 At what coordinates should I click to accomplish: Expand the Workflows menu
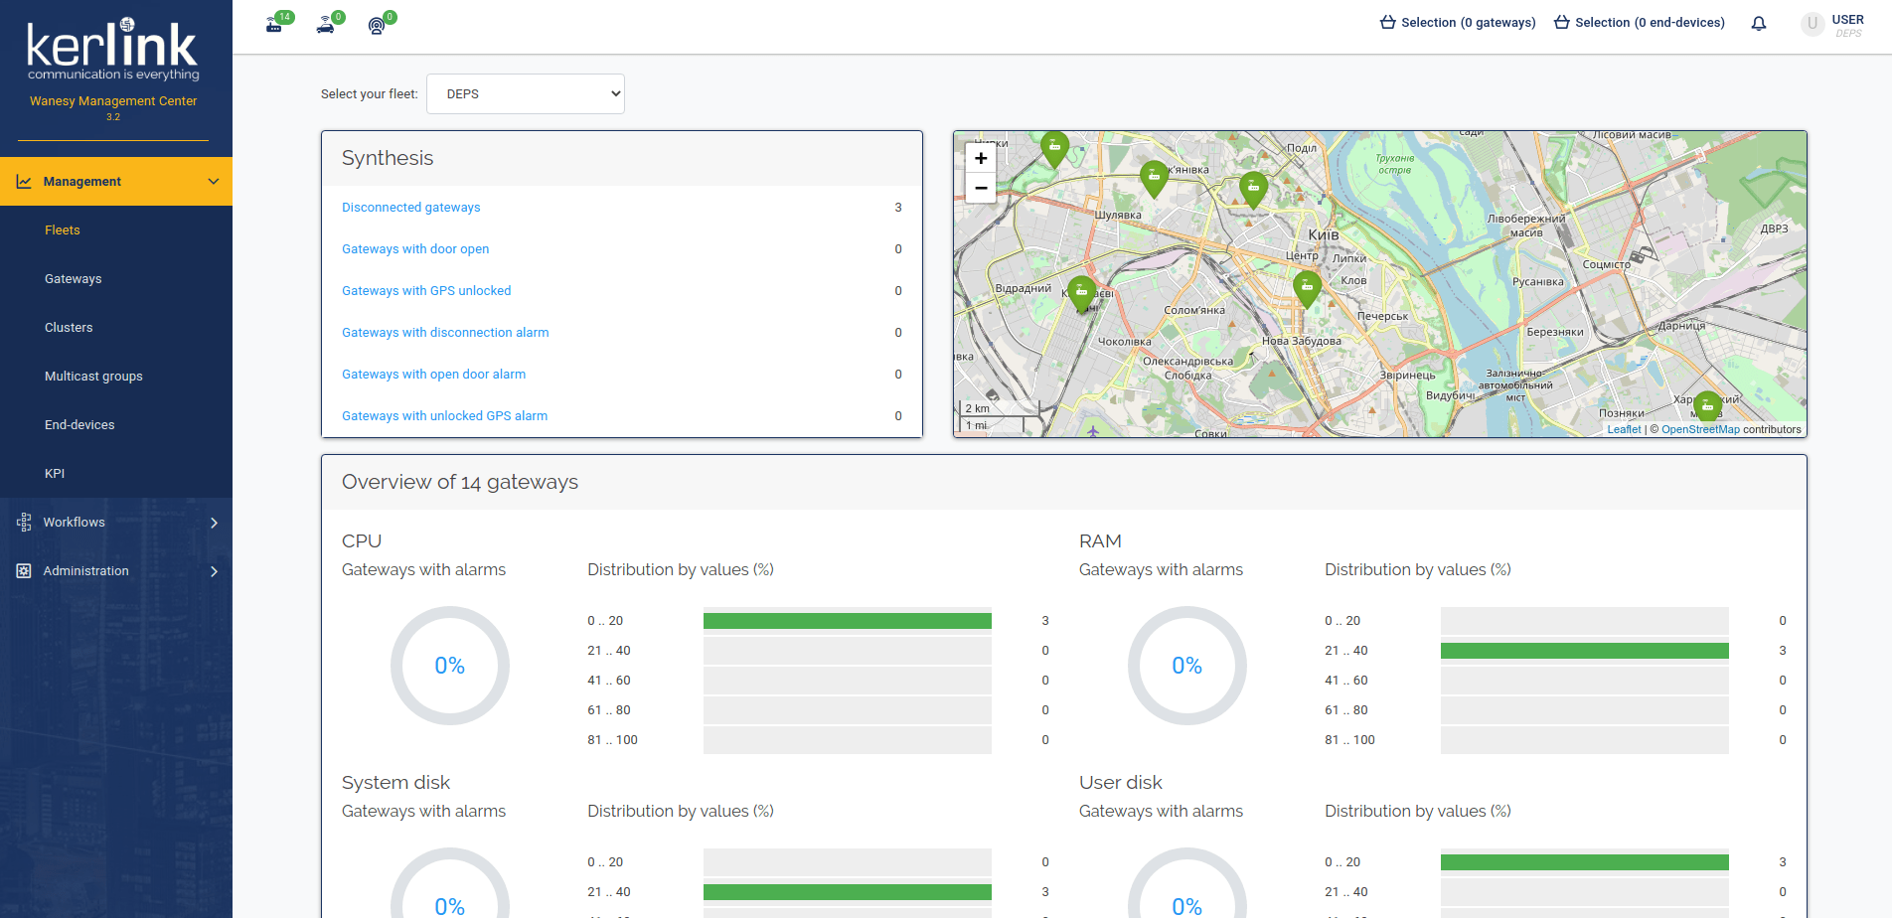pos(115,523)
